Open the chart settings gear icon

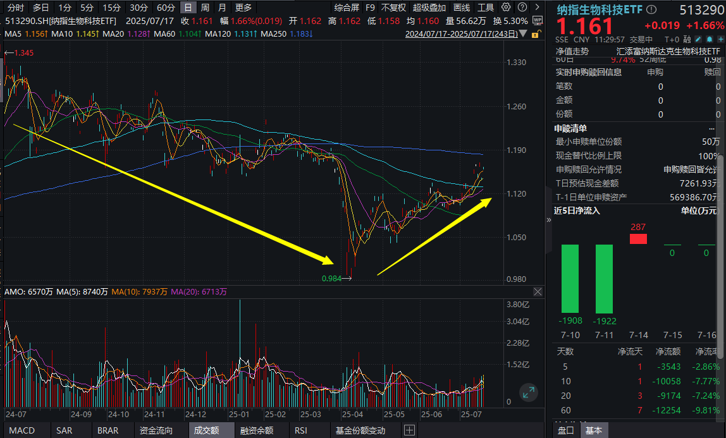coord(506,8)
